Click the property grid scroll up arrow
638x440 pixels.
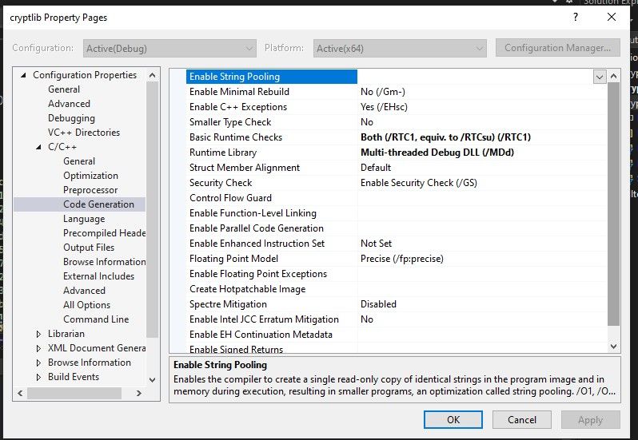tap(613, 76)
